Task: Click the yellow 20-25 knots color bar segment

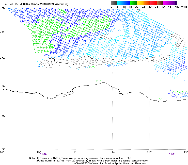Action: coord(140,3)
